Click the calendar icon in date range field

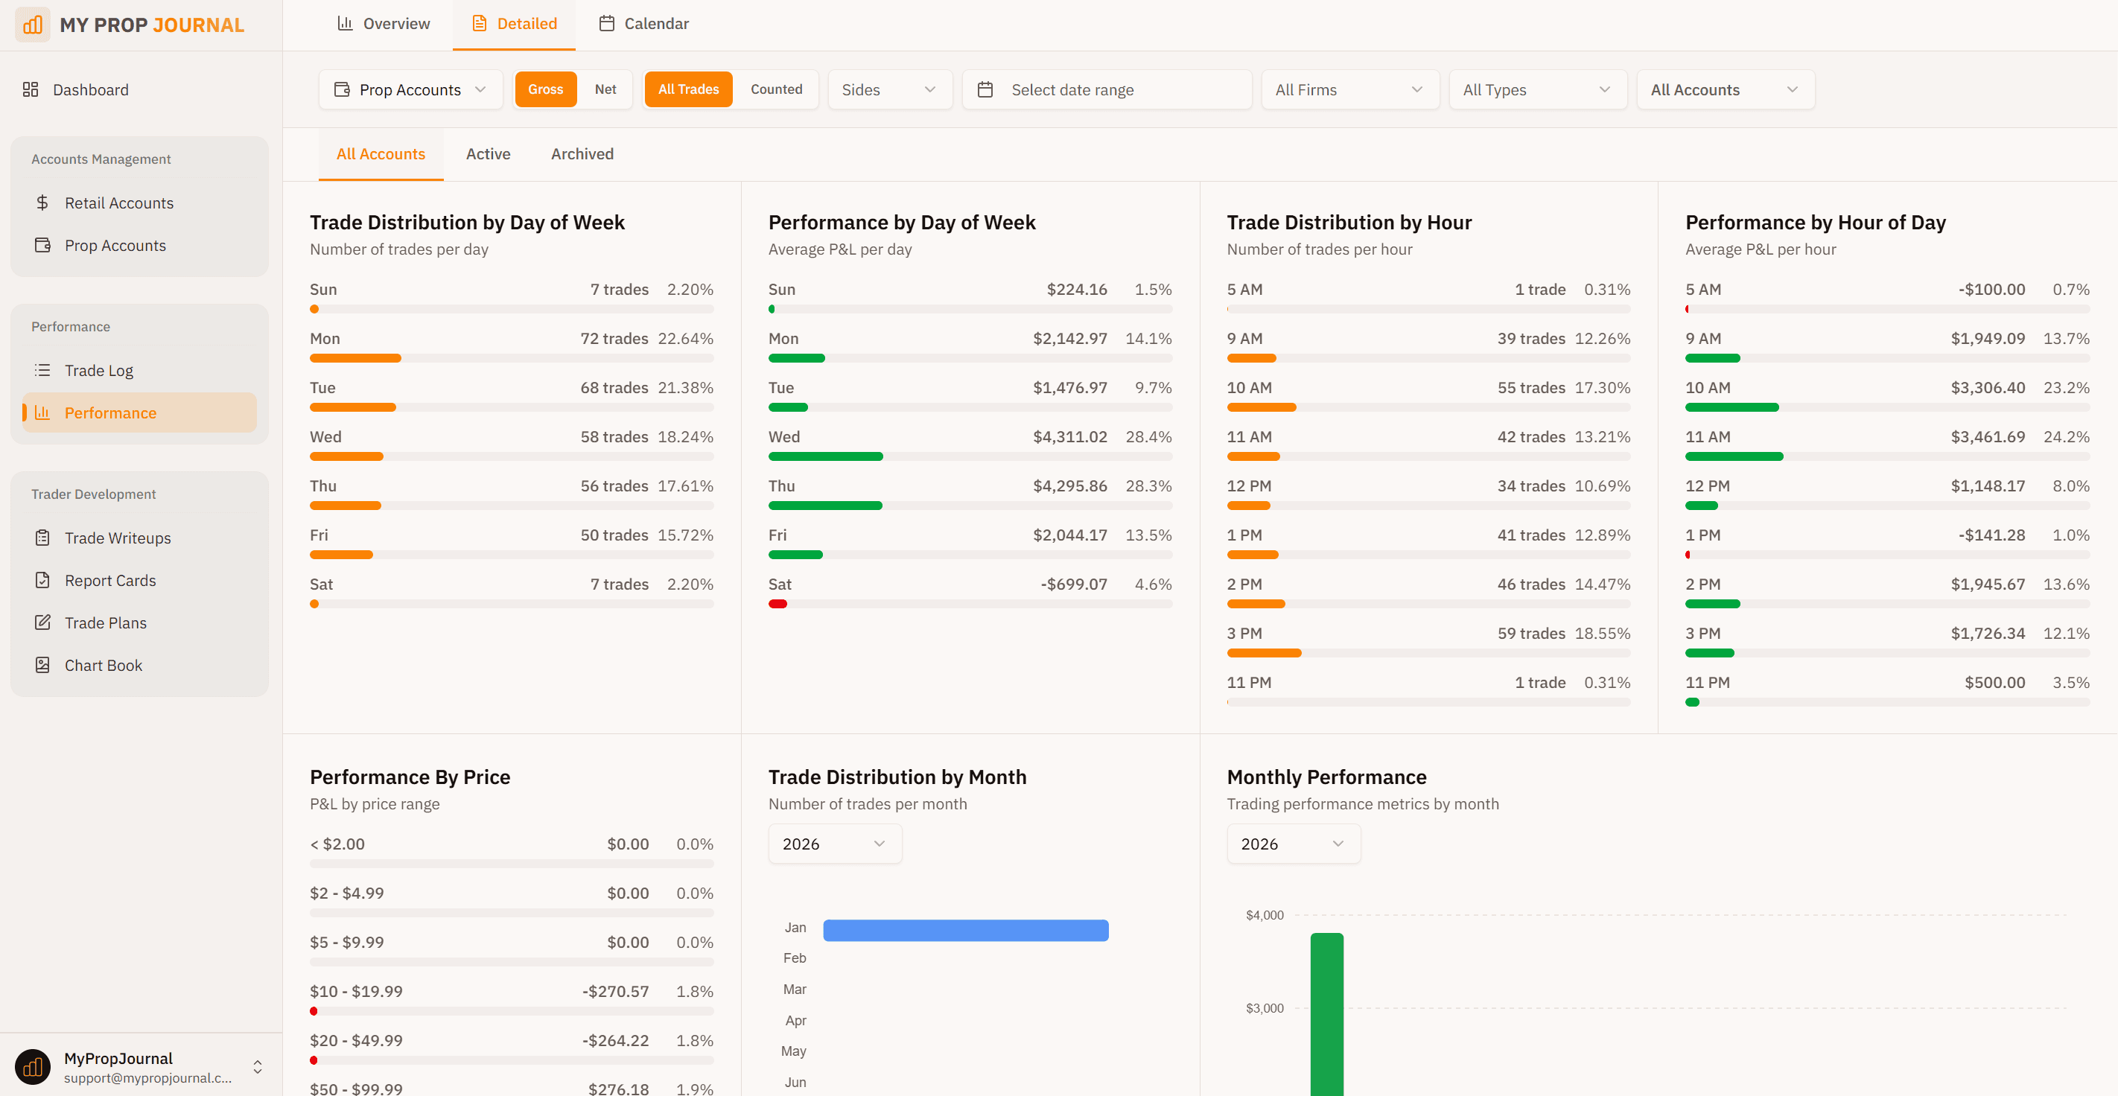point(985,89)
